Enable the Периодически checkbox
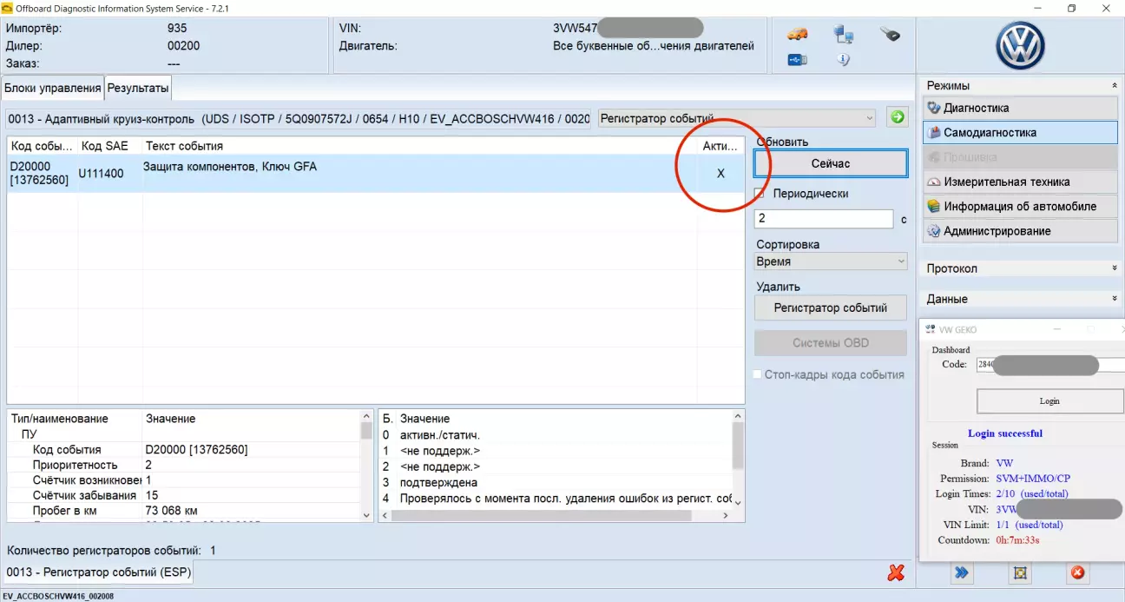The width and height of the screenshot is (1125, 602). click(x=760, y=194)
